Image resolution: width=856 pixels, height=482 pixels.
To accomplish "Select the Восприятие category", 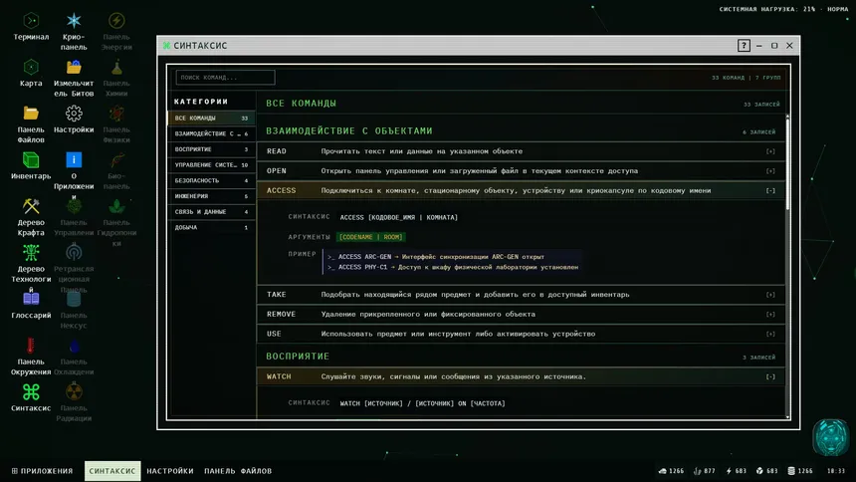I will pos(211,149).
